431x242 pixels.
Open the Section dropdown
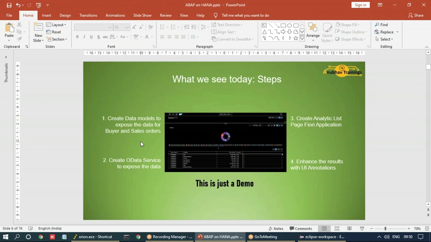[57, 39]
